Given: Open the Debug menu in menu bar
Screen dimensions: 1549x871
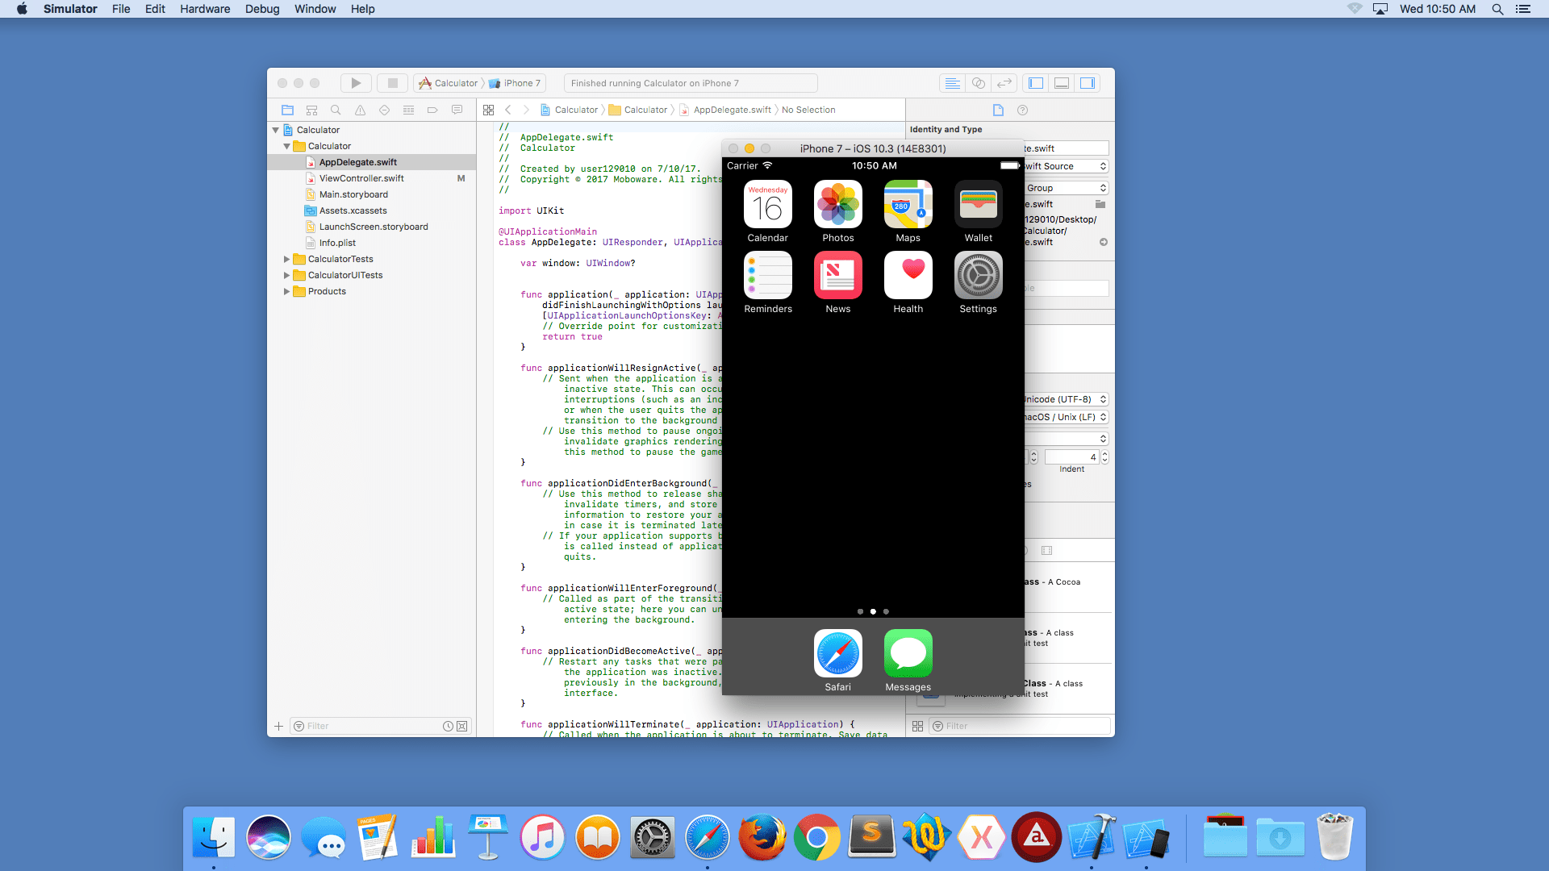Looking at the screenshot, I should pyautogui.click(x=262, y=9).
